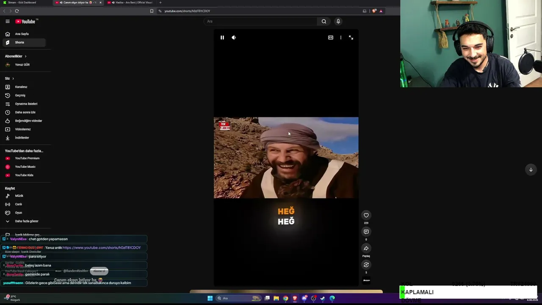Open Microsoft Edge from taskbar
This screenshot has width=542, height=305.
(332, 298)
